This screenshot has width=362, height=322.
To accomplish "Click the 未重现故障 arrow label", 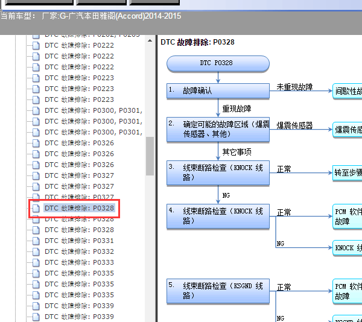I will pyautogui.click(x=294, y=87).
